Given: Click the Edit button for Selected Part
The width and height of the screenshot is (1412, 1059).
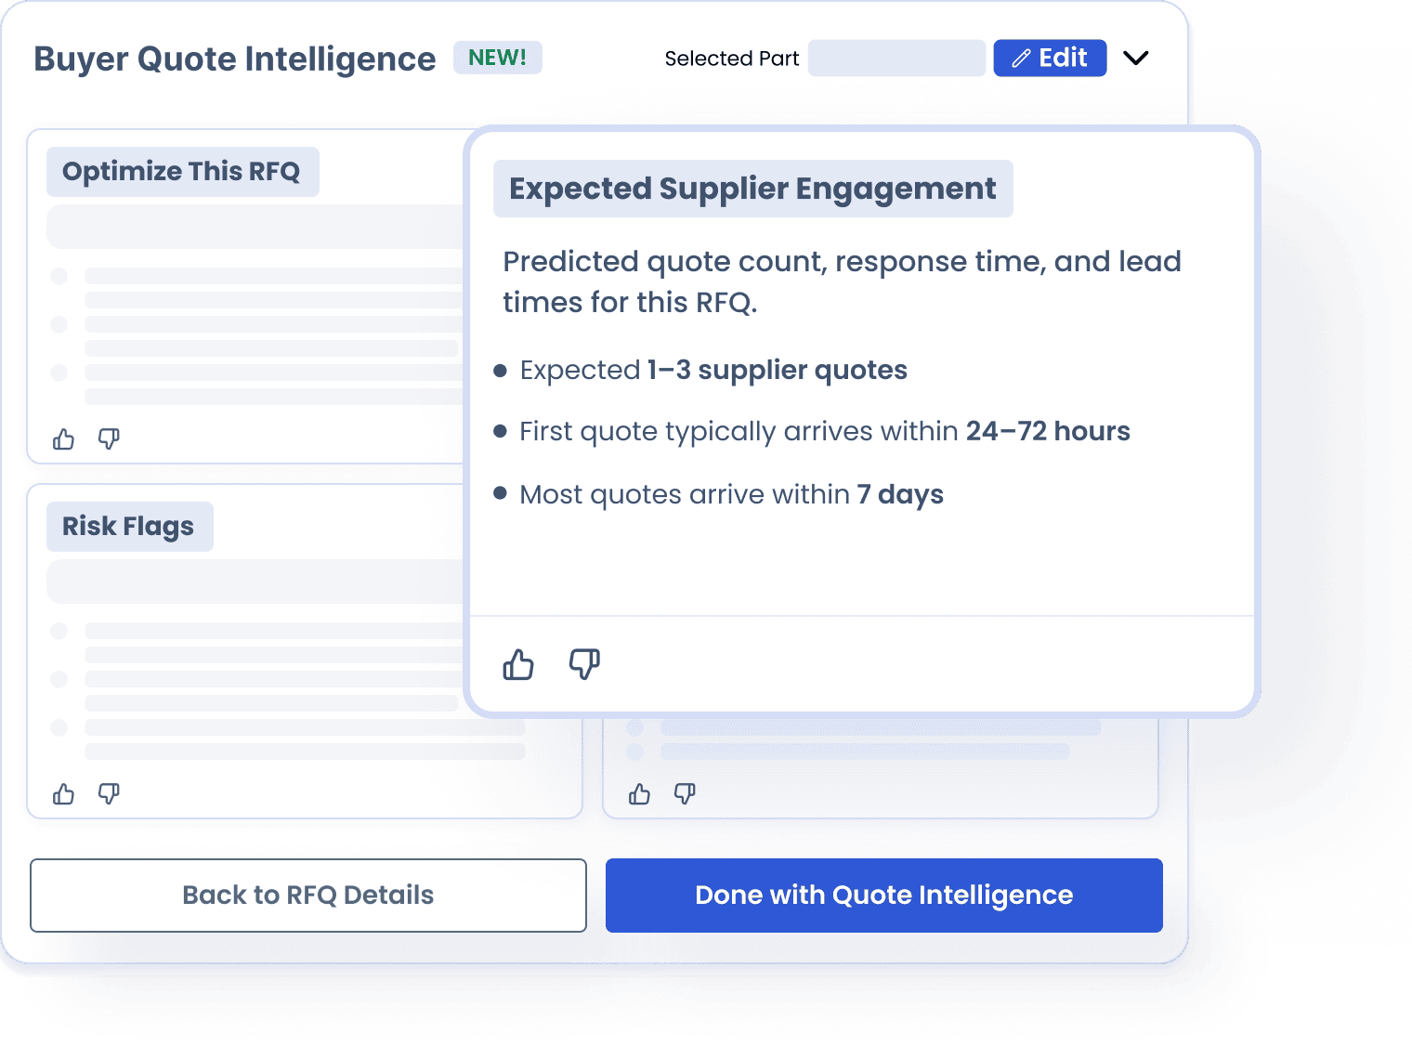Looking at the screenshot, I should 1050,58.
